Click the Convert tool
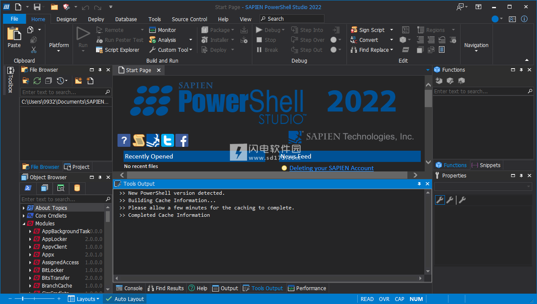Screen dimensions: 537x304 [364, 40]
